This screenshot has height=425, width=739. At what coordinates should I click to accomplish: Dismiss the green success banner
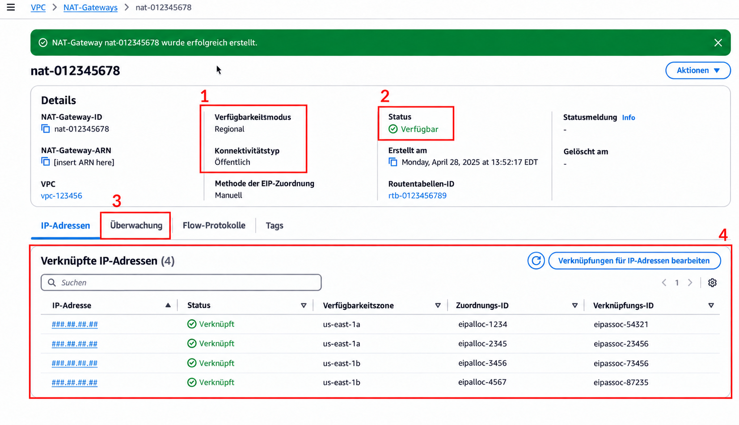(718, 42)
